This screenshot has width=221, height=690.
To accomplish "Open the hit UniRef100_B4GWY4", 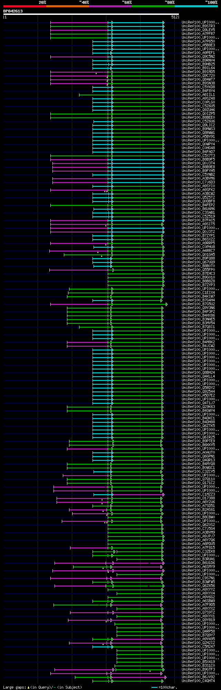I will (198, 411).
